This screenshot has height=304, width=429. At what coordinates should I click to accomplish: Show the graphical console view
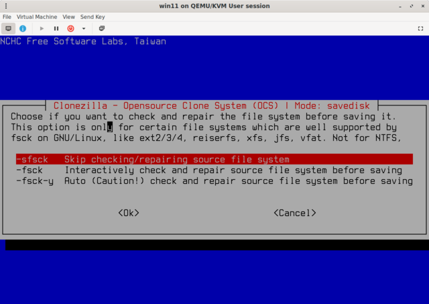pyautogui.click(x=9, y=29)
